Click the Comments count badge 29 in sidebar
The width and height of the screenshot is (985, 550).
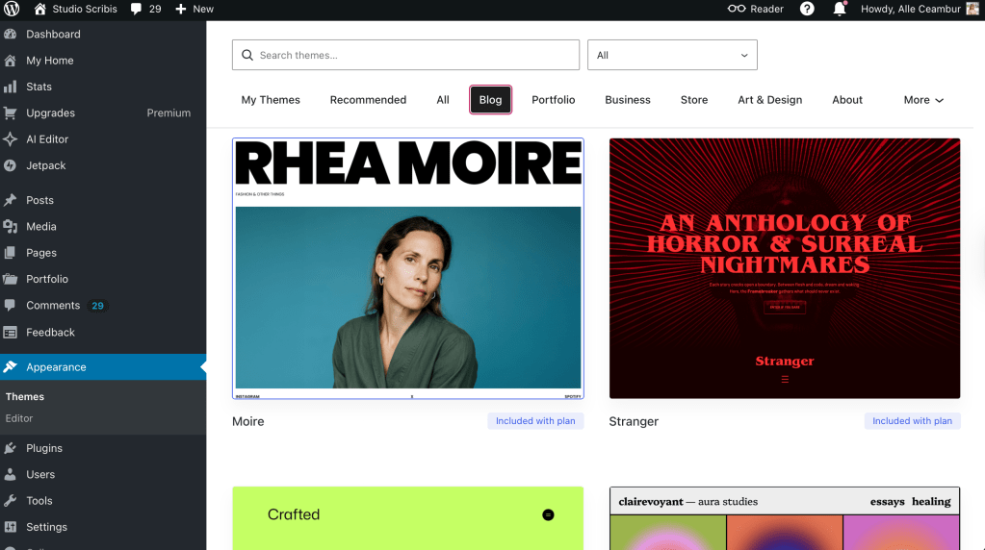(97, 306)
